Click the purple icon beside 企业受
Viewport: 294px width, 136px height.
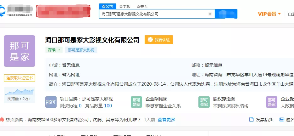(271, 102)
